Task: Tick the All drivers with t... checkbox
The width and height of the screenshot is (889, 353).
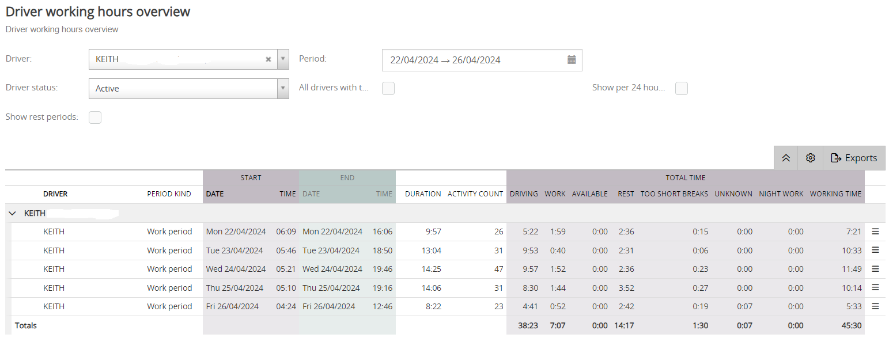Action: tap(388, 88)
